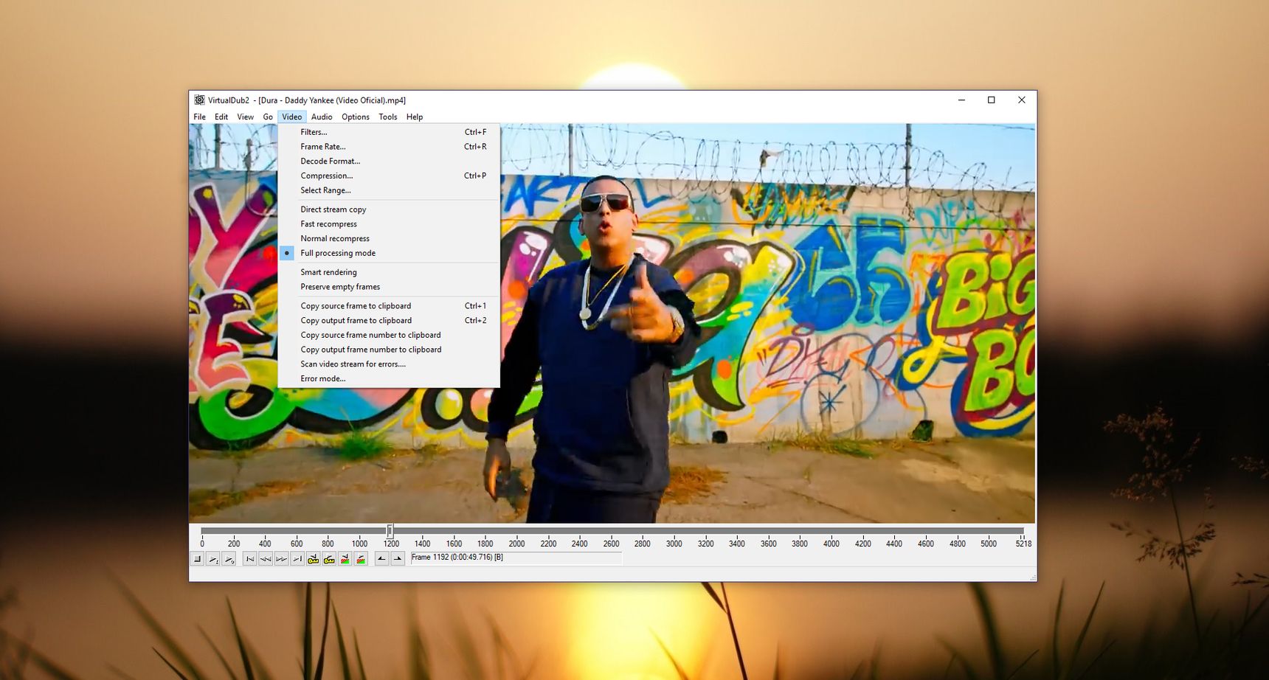Jump to the end of the video
The width and height of the screenshot is (1269, 680).
coord(297,559)
